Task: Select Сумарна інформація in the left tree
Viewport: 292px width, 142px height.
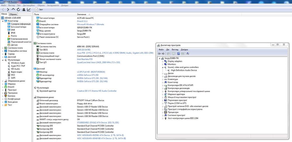Action: click(x=20, y=24)
